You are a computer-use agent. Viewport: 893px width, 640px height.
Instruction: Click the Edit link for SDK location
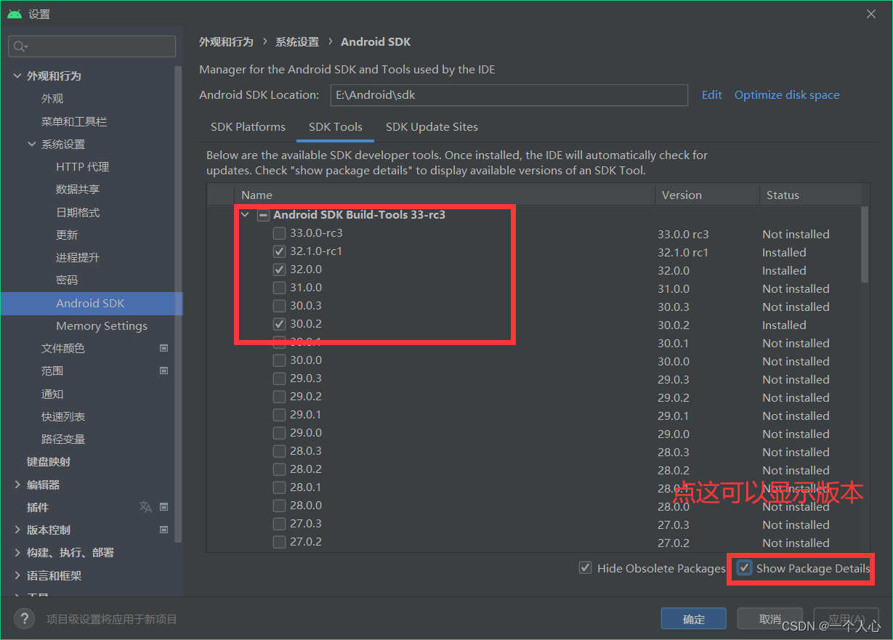click(711, 95)
